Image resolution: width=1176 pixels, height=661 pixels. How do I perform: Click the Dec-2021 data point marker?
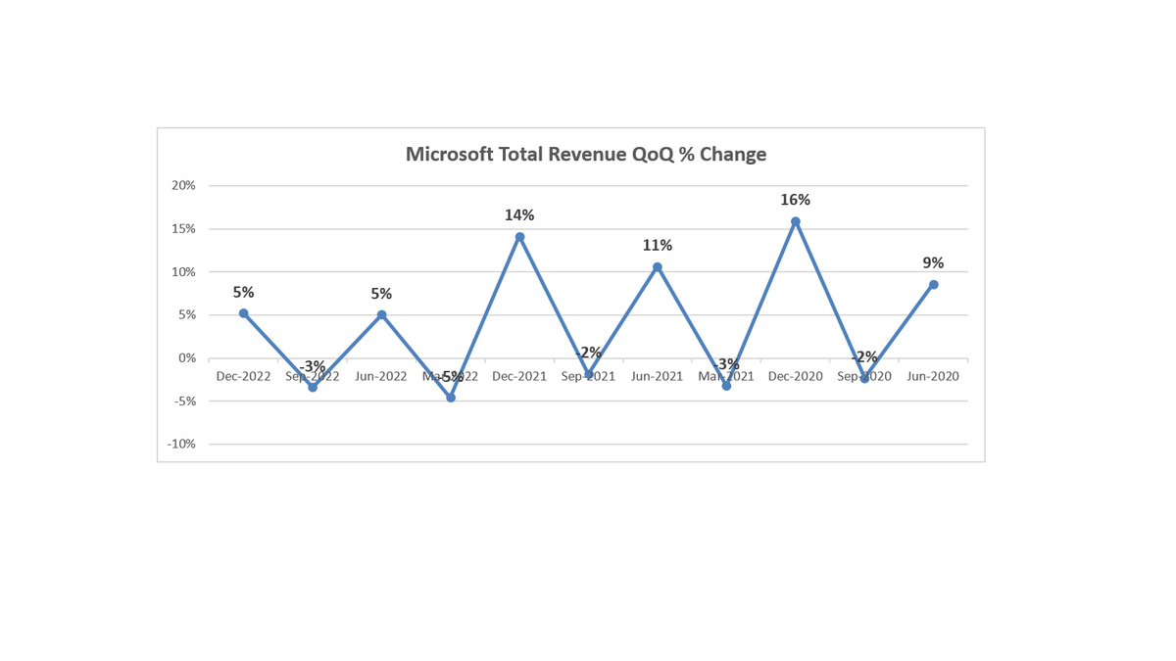click(519, 237)
